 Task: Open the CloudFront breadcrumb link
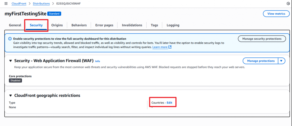[x=19, y=3]
